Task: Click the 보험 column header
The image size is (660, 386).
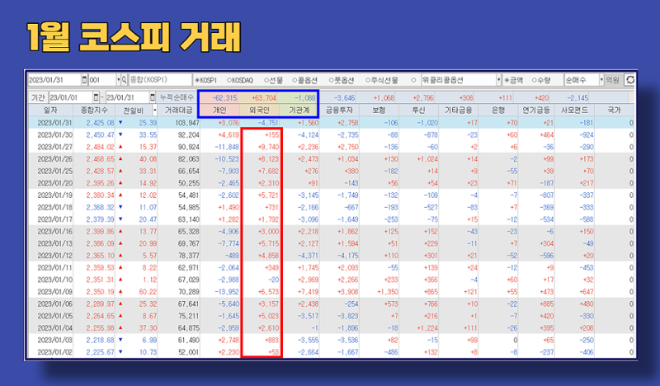Action: [x=379, y=111]
